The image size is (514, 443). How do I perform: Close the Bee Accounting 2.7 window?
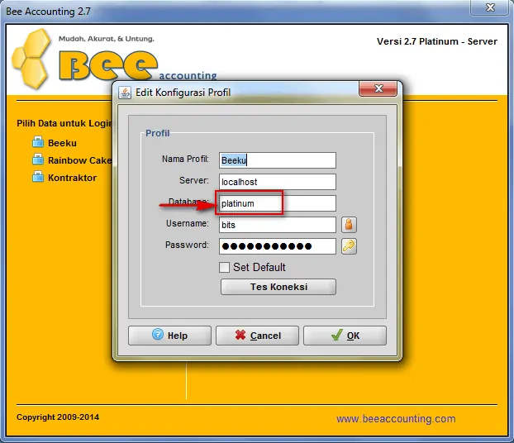pos(490,7)
